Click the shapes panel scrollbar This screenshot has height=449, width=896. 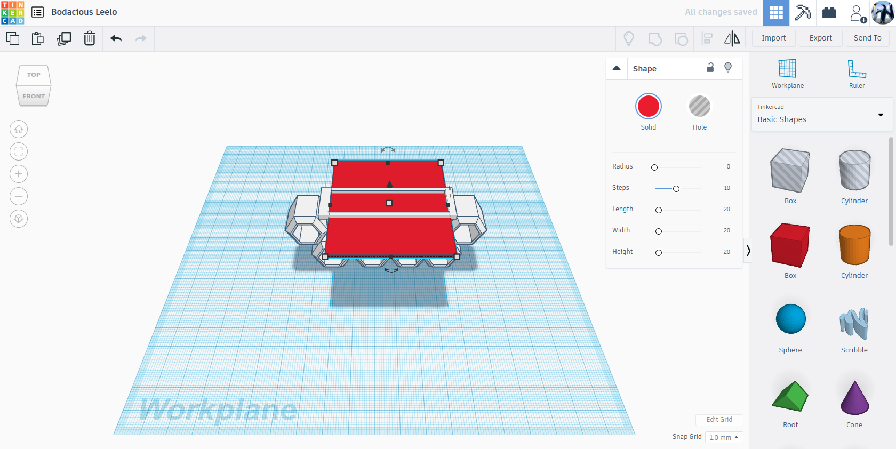(x=891, y=191)
